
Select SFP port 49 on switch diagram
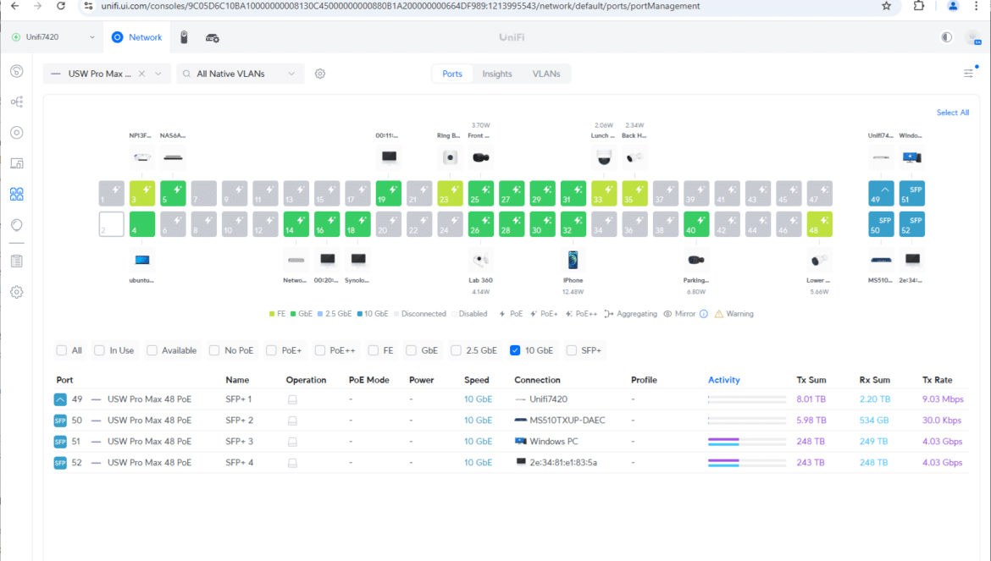(881, 194)
